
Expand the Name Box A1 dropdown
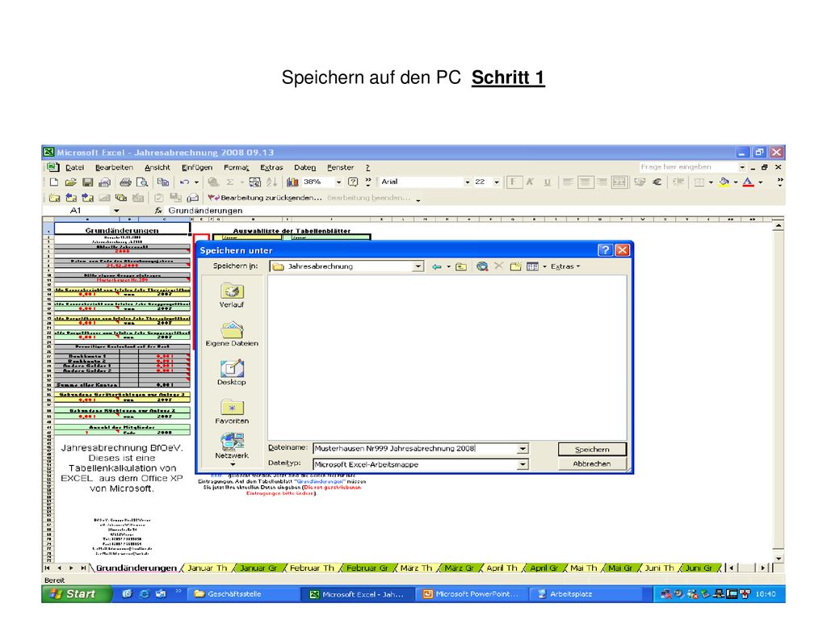click(x=116, y=211)
